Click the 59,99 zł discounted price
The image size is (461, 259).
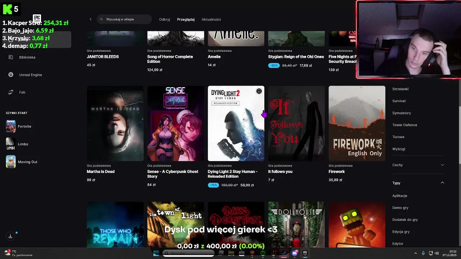(247, 185)
